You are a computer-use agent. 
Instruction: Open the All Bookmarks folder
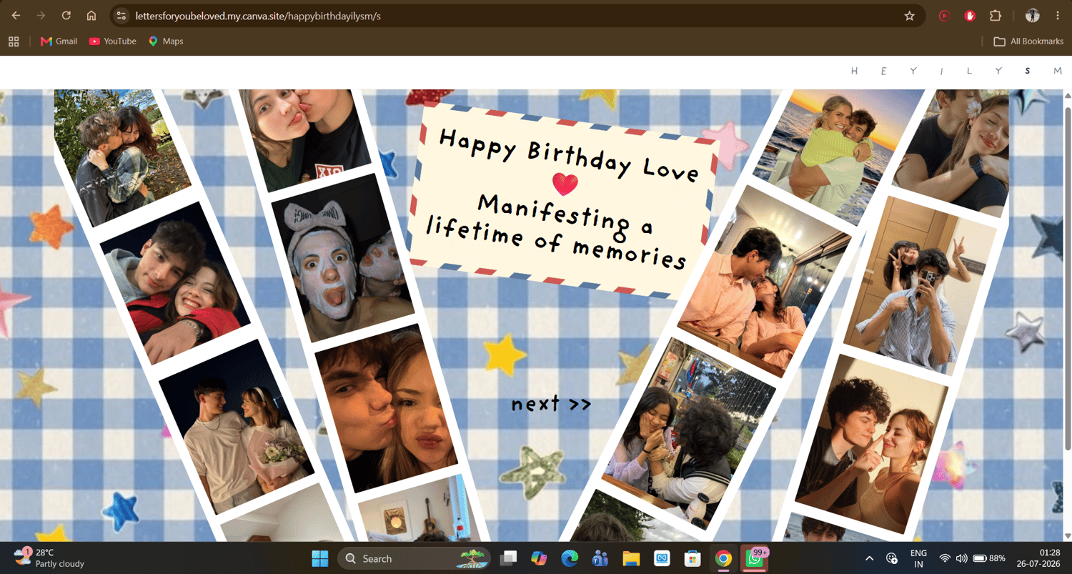click(x=1028, y=41)
